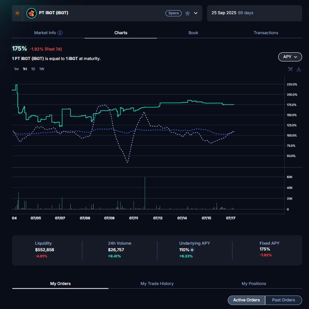Click the Market Info information icon
The height and width of the screenshot is (309, 309).
coord(60,33)
